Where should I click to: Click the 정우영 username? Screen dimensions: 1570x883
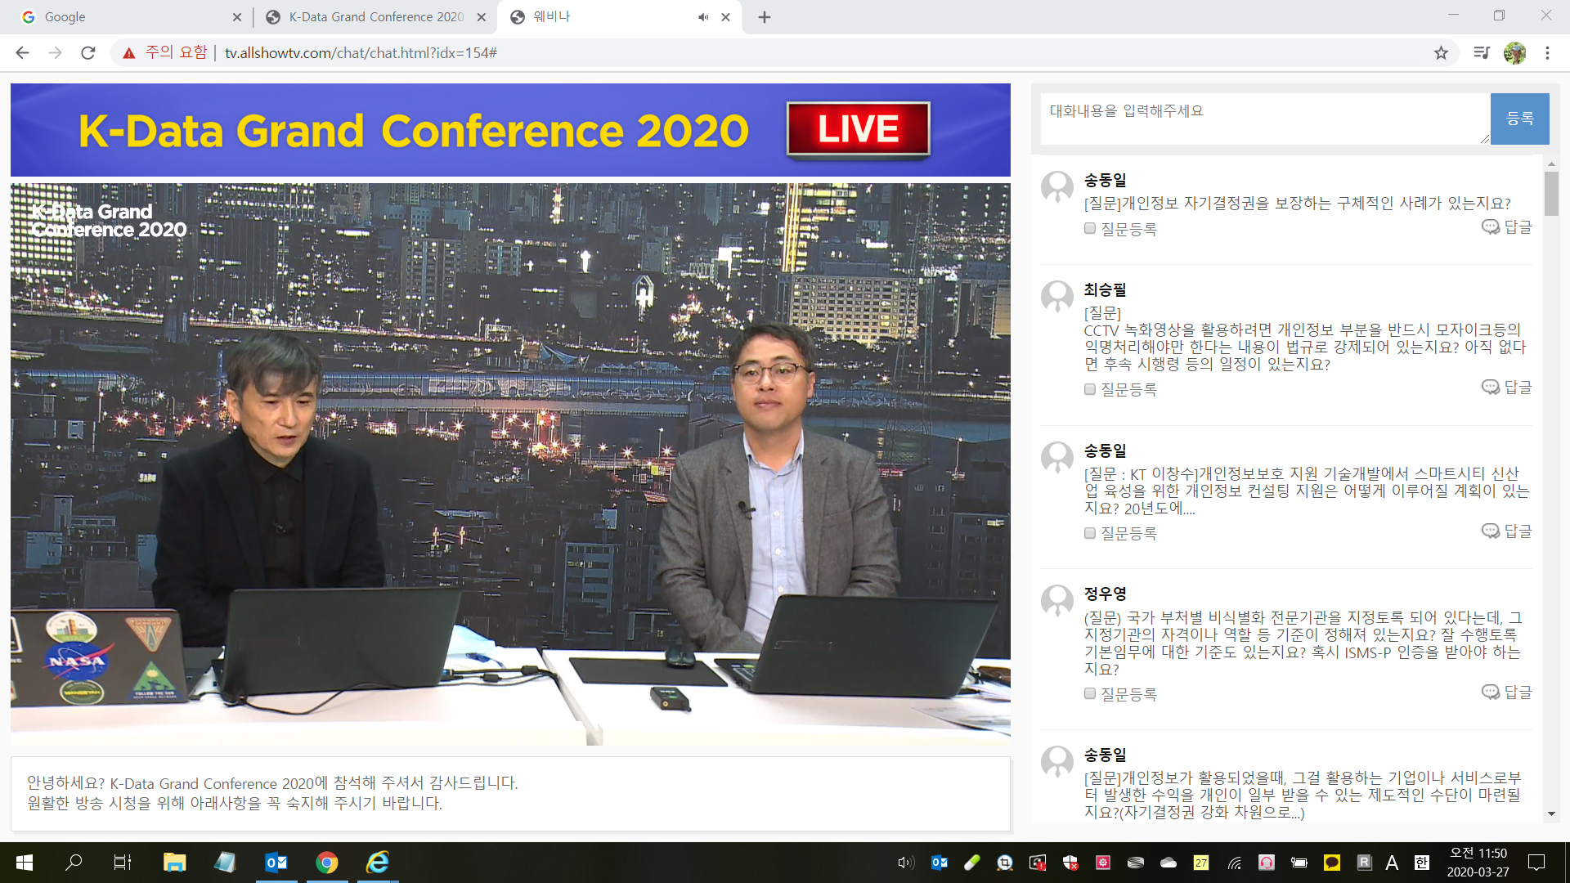pyautogui.click(x=1106, y=594)
